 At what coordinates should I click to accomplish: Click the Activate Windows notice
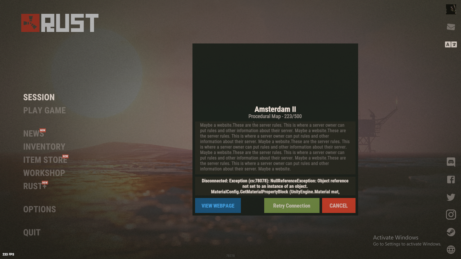(x=407, y=240)
